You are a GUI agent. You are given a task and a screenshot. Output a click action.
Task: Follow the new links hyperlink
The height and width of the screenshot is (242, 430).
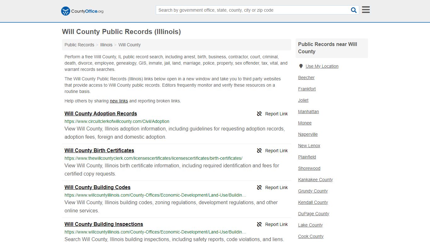119,101
